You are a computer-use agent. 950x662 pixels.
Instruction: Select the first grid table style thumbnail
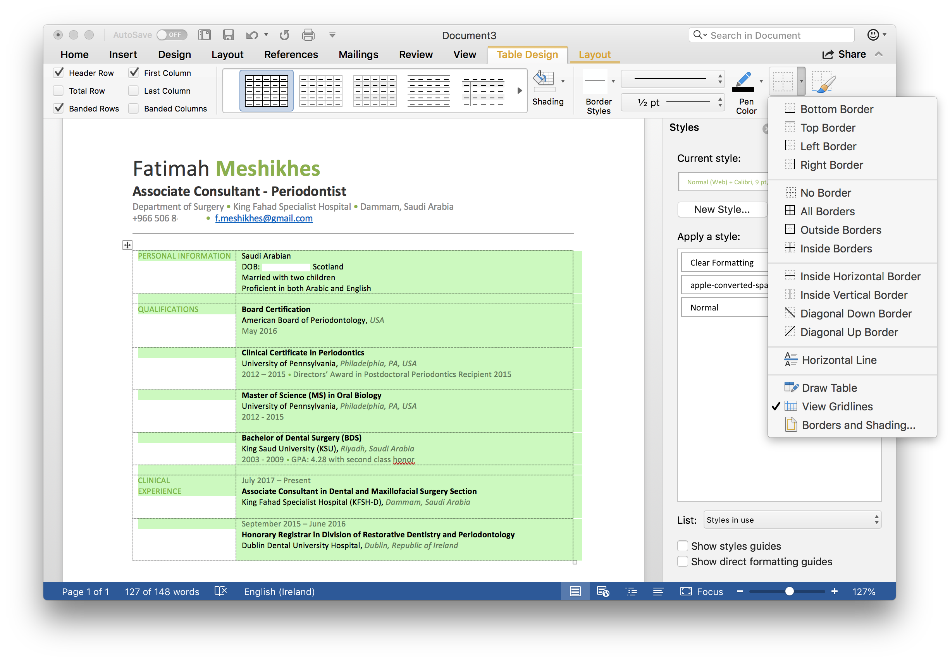[x=267, y=91]
